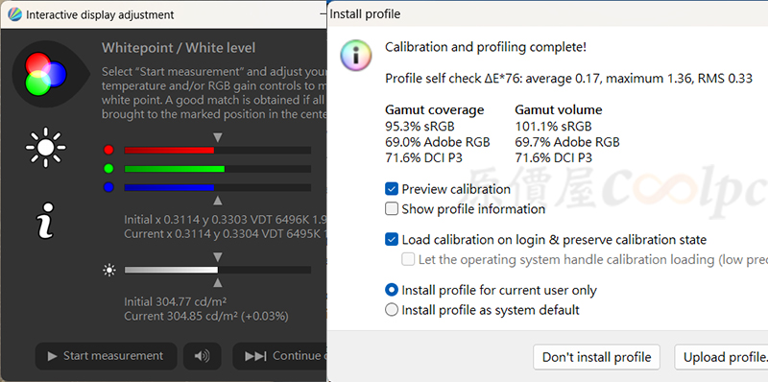Click the RGB whitepoint circles icon

[x=45, y=75]
